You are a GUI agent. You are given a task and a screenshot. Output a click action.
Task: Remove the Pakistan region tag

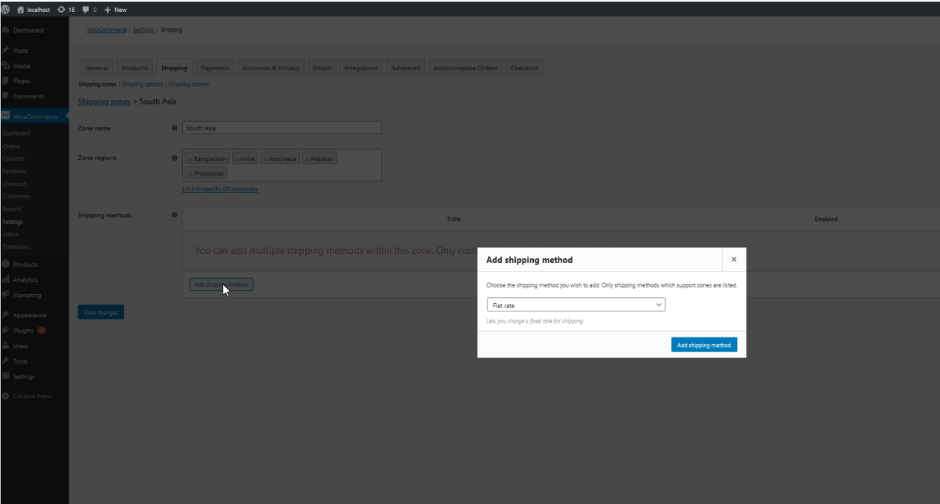[308, 159]
